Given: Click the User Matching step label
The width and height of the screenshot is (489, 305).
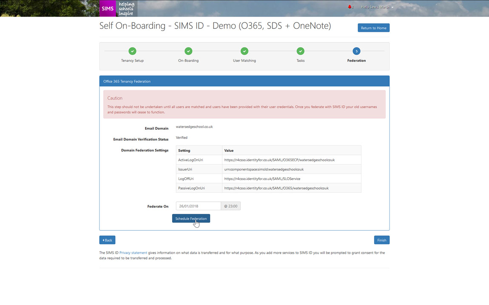Looking at the screenshot, I should pyautogui.click(x=244, y=61).
